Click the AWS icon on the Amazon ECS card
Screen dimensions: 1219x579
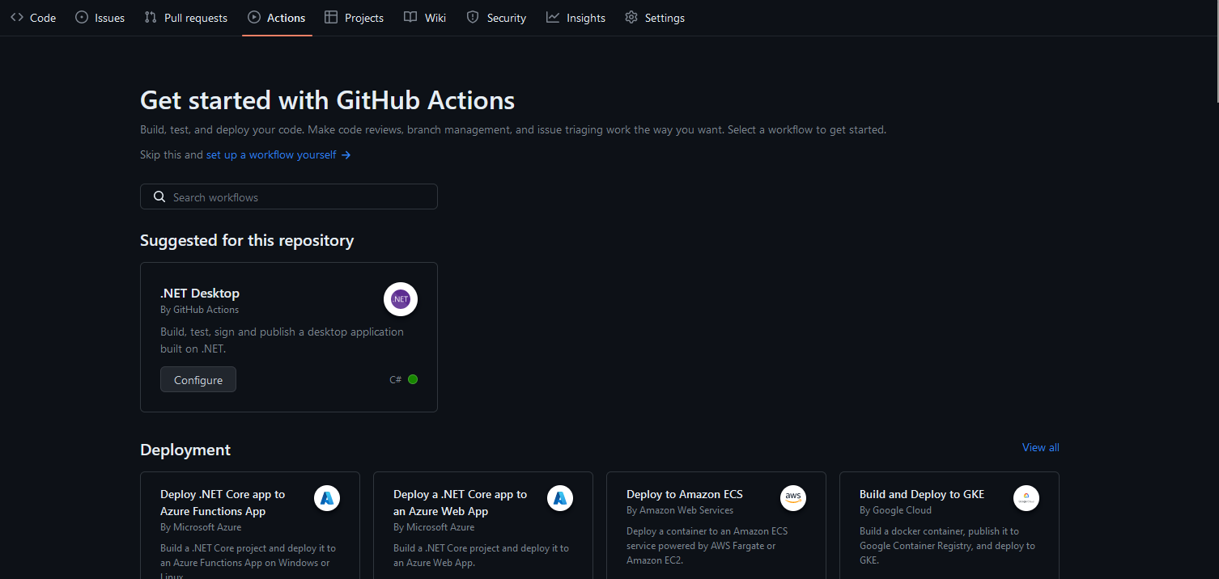pyautogui.click(x=793, y=498)
